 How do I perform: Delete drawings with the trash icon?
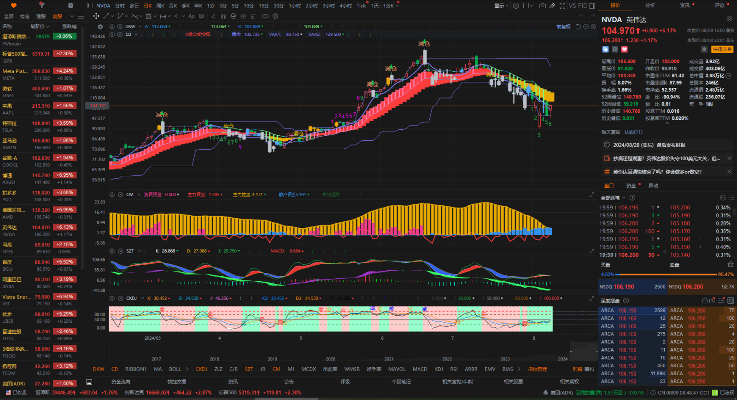pos(253,16)
